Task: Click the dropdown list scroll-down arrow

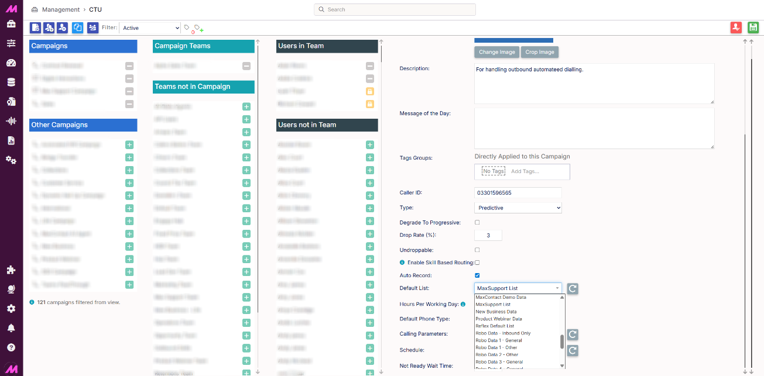Action: [563, 366]
